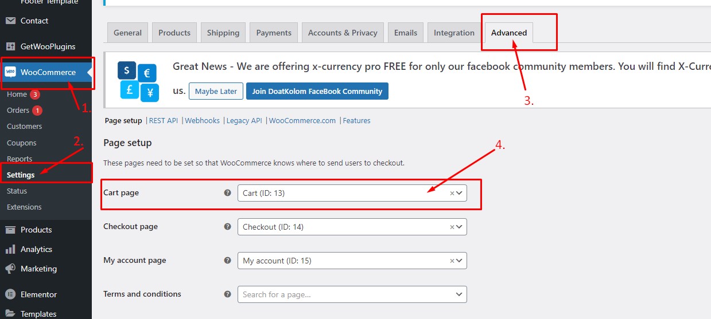Click the Analytics bar chart icon
Screen dimensions: 711x319
[10, 249]
